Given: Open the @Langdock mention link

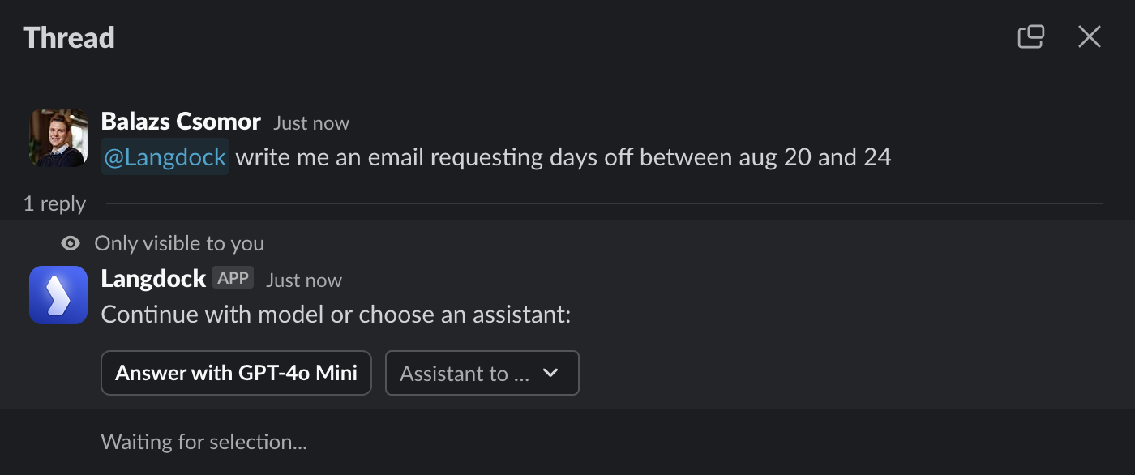Looking at the screenshot, I should 165,156.
